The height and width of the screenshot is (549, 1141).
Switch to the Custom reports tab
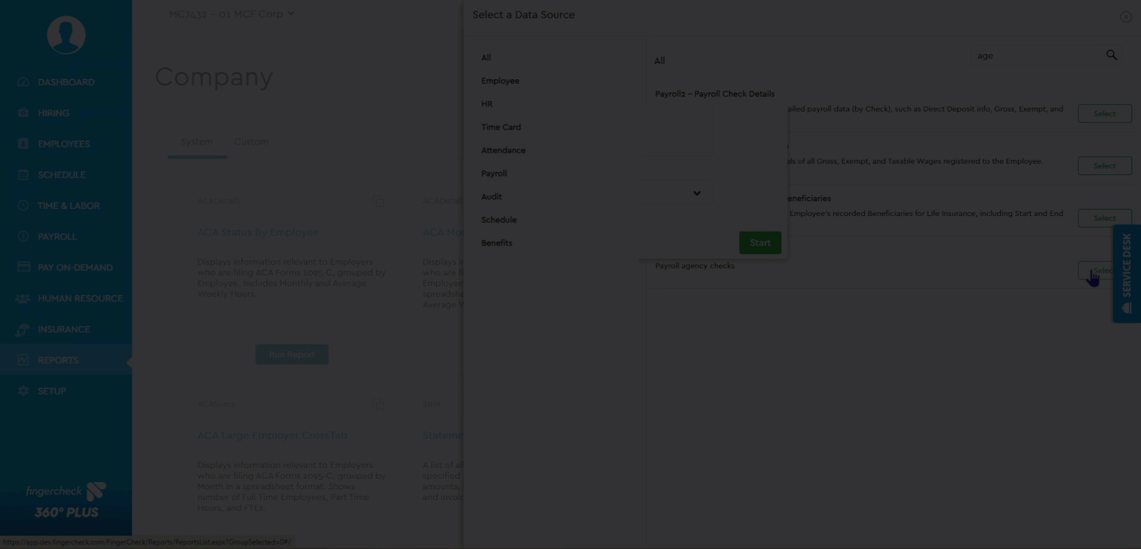(251, 142)
